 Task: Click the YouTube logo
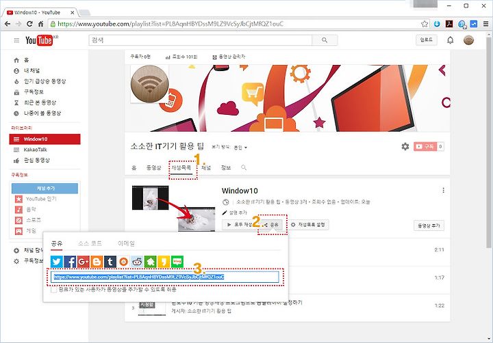pyautogui.click(x=39, y=40)
